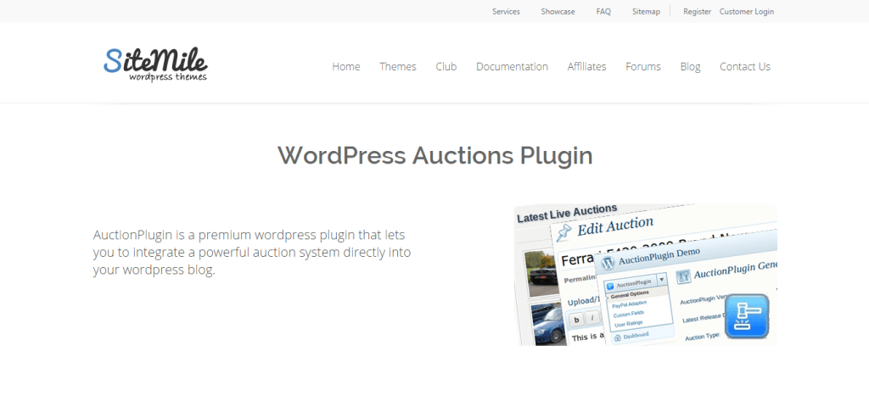869x418 pixels.
Task: Click the blue auction gavel icon
Action: pyautogui.click(x=747, y=316)
